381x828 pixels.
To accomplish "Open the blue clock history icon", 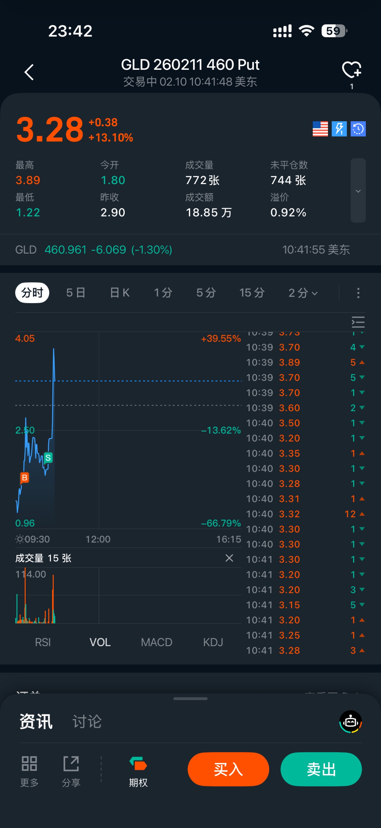I will click(x=358, y=129).
